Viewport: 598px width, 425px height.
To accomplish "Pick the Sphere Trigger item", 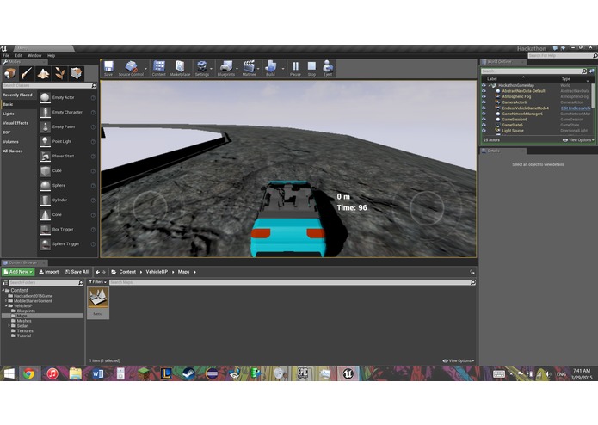I will (x=67, y=244).
